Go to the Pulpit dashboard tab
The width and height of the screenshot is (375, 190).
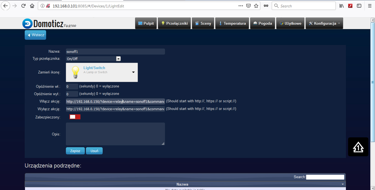click(x=146, y=24)
